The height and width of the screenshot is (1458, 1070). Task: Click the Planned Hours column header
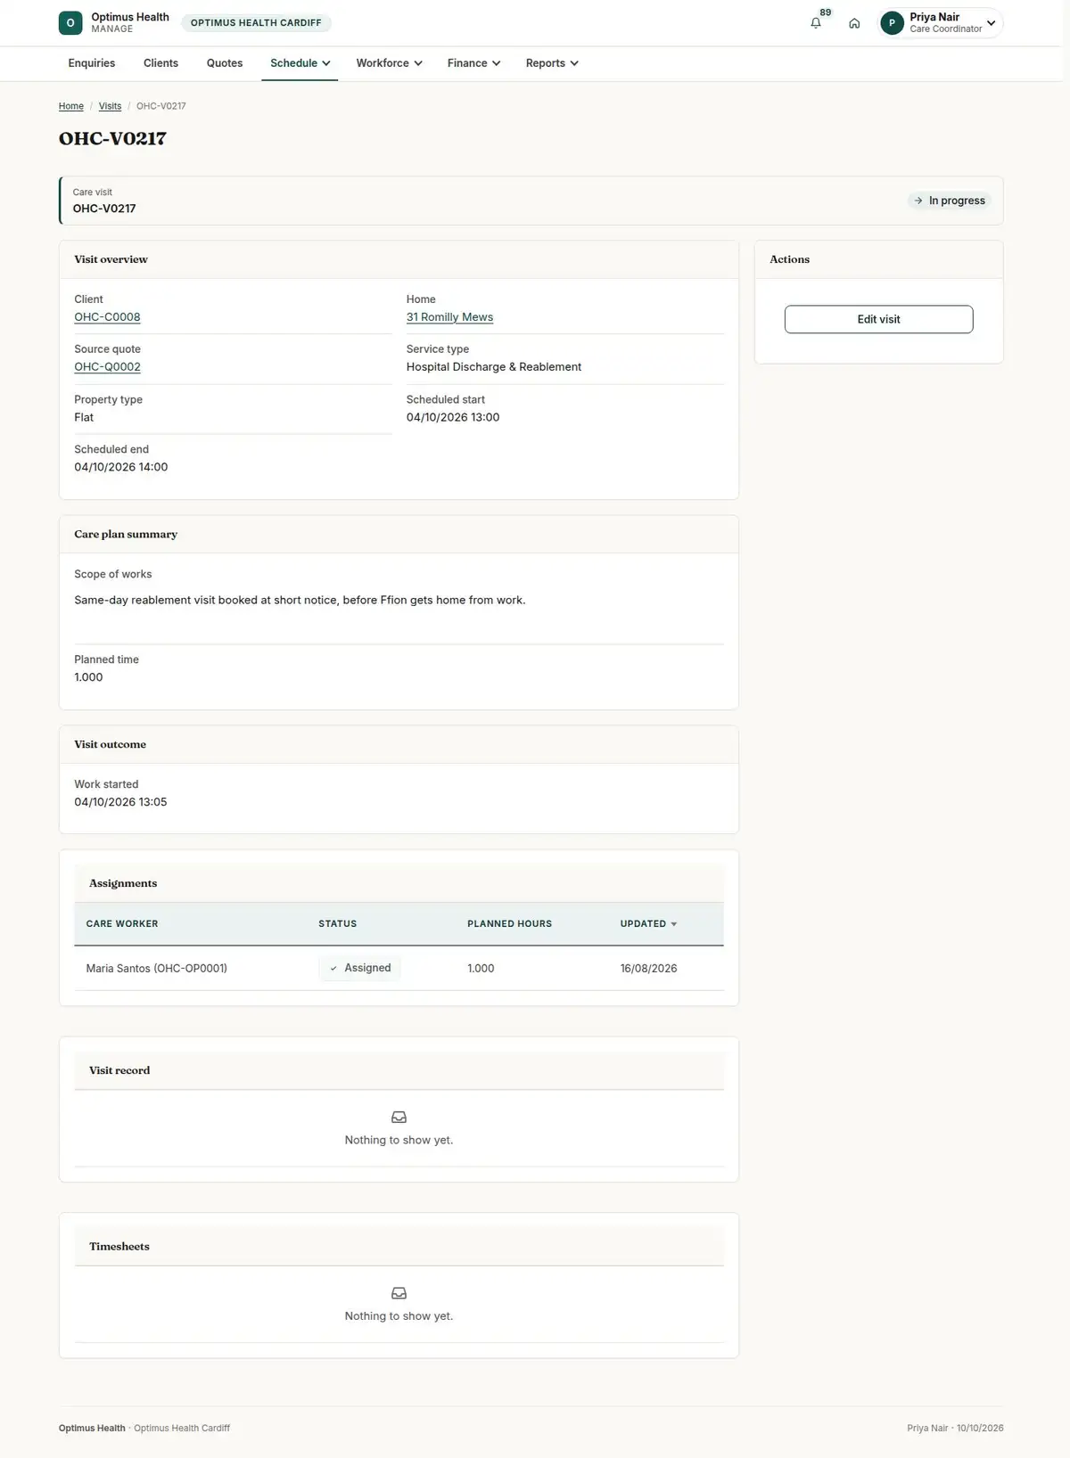click(510, 924)
